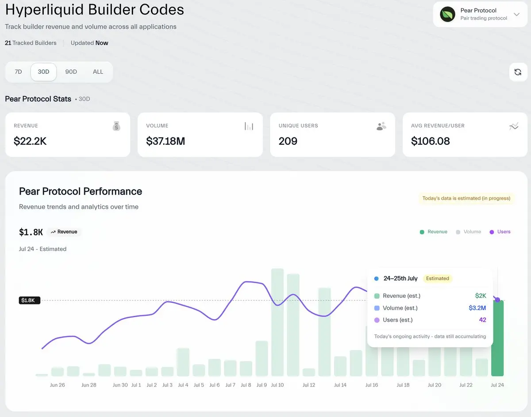
Task: Click the Updated Now status text
Action: tap(89, 43)
